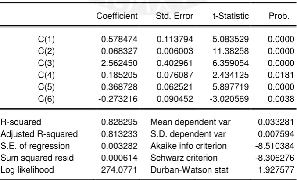
Task: Click the R-squared label
Action: [21, 122]
